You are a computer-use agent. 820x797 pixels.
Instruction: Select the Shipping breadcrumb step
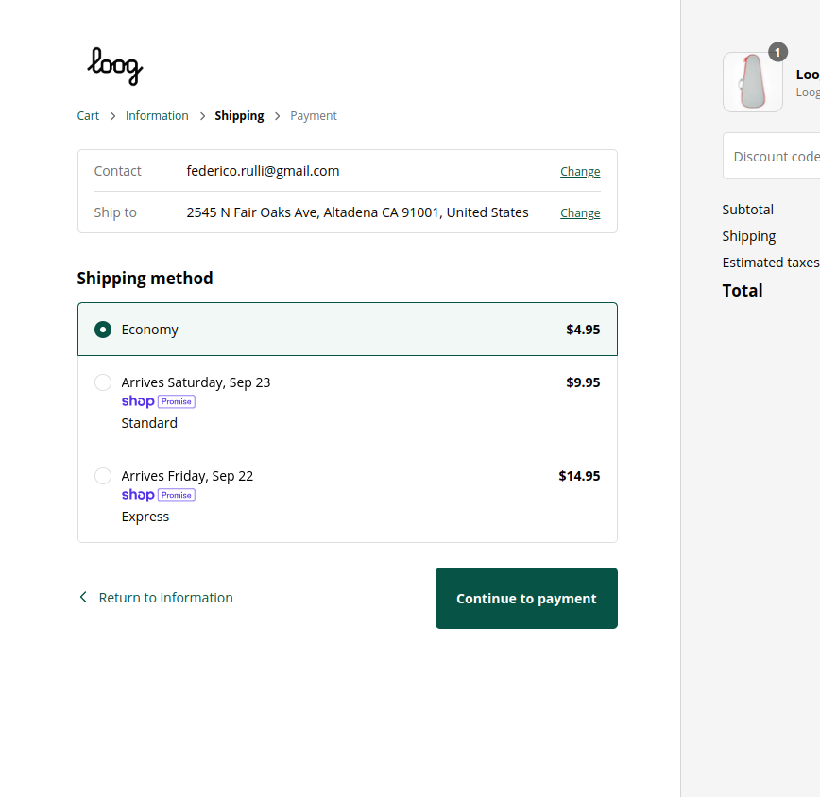(239, 116)
